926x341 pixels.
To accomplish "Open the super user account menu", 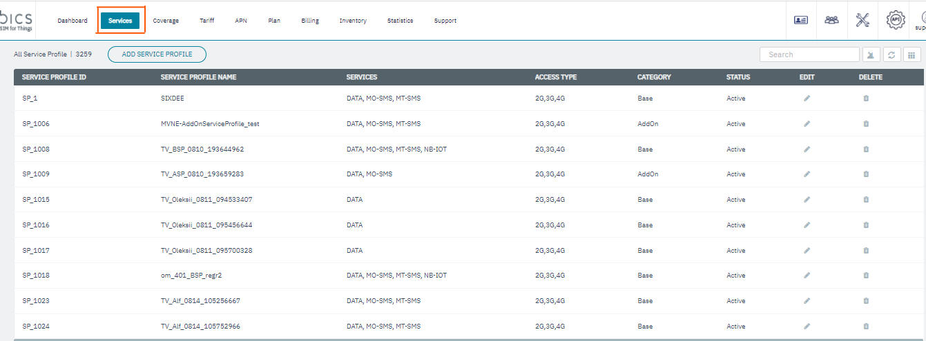I will [919, 20].
